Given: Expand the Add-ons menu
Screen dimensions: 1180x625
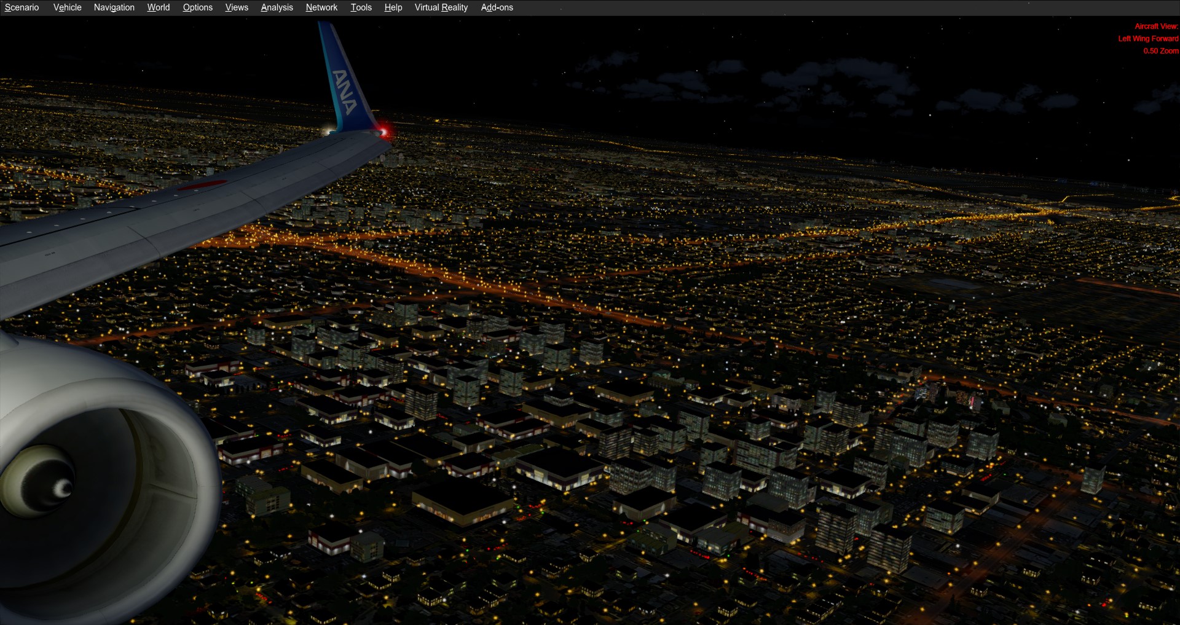Looking at the screenshot, I should 497,7.
